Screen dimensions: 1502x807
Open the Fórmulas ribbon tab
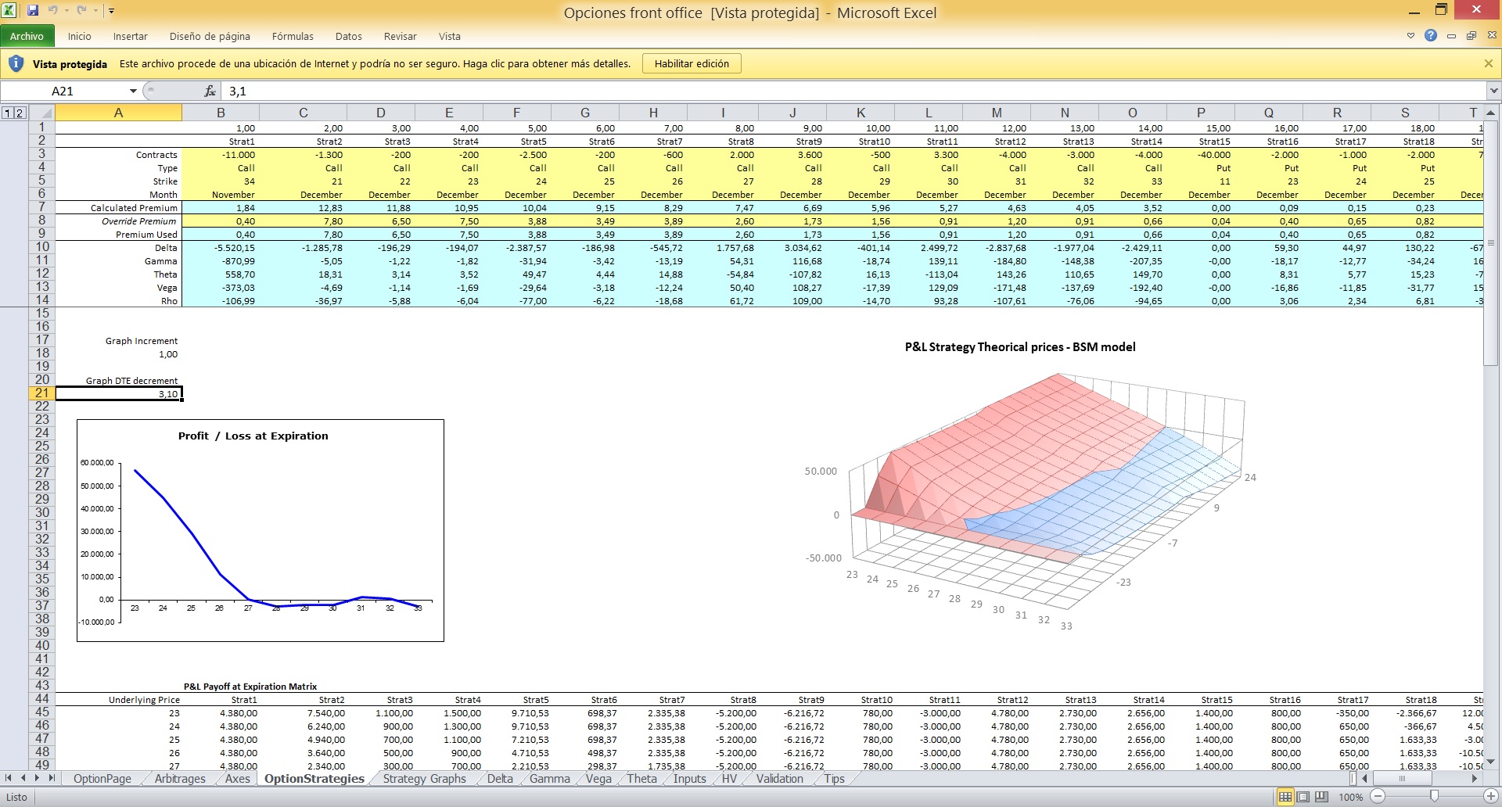pyautogui.click(x=293, y=36)
